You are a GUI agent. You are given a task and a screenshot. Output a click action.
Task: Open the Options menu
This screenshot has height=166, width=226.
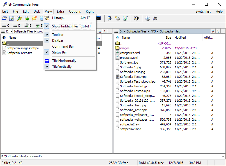click(75, 11)
